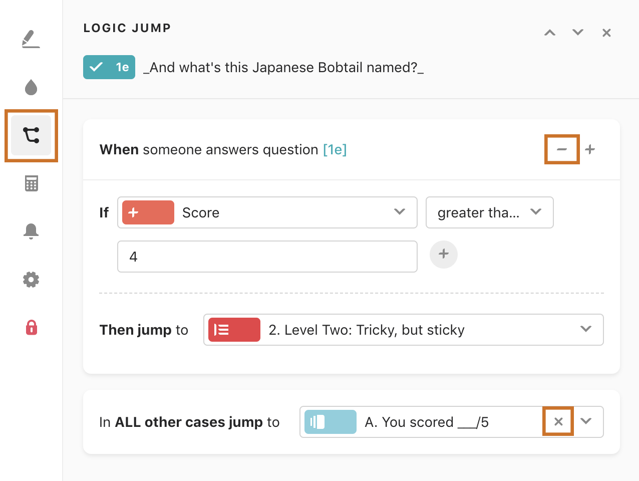Viewport: 639px width, 481px height.
Task: Open the 'greater tha...' operator dropdown
Action: click(x=490, y=212)
